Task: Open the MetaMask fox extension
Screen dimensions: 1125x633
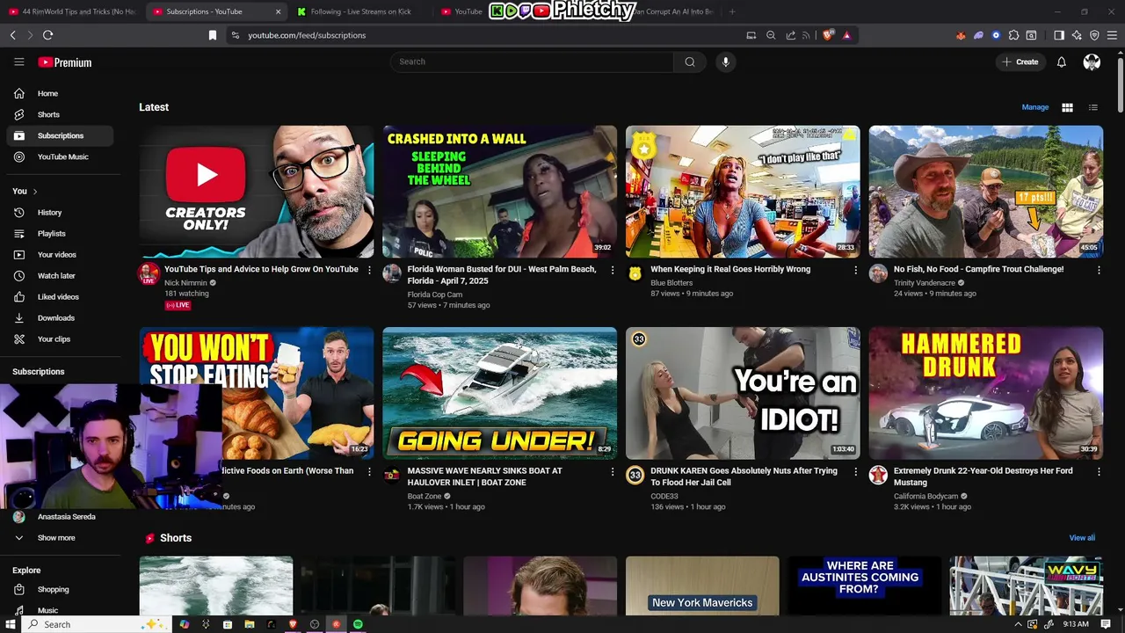Action: [961, 35]
